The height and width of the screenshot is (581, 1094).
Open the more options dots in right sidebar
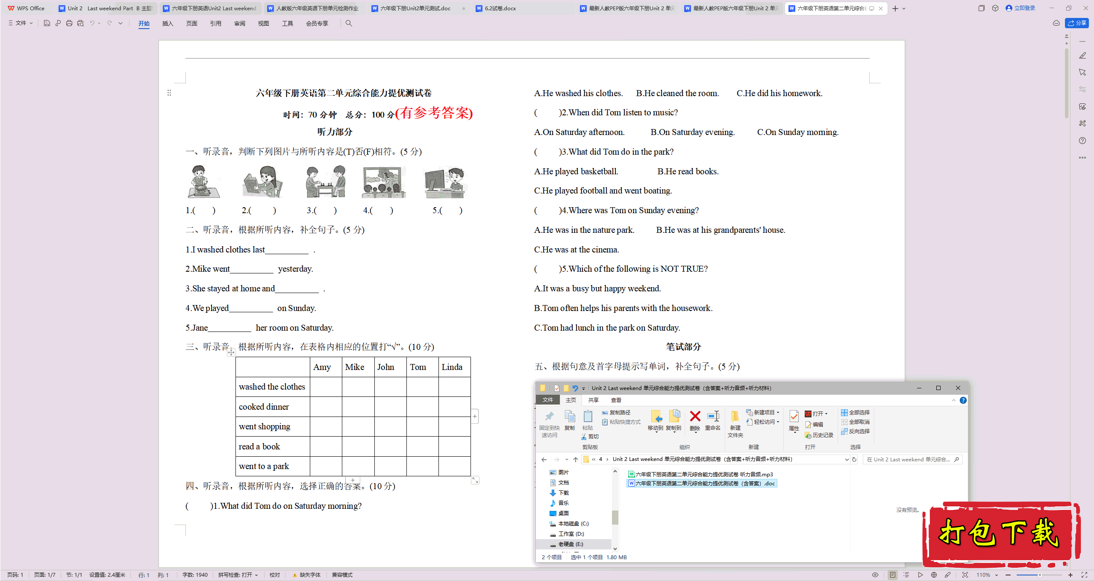tap(1082, 158)
